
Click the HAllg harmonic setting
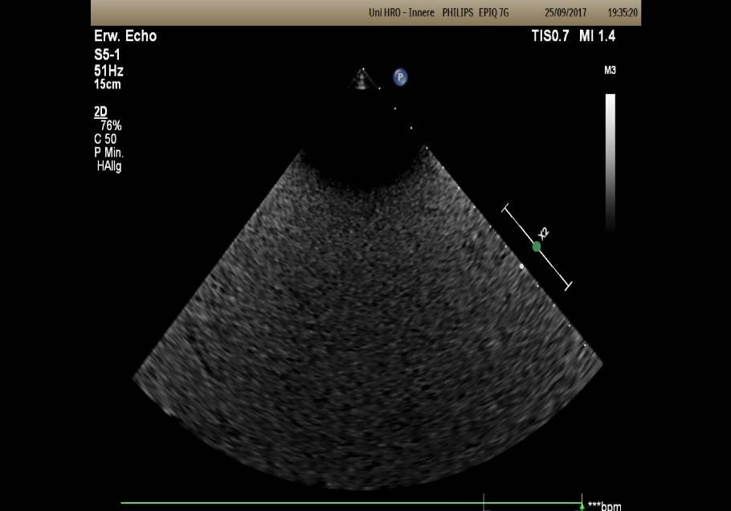(109, 166)
